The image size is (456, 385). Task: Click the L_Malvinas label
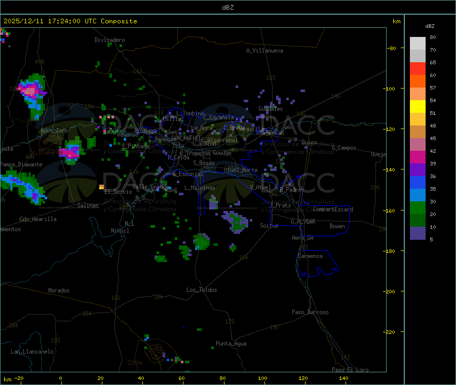coord(200,188)
